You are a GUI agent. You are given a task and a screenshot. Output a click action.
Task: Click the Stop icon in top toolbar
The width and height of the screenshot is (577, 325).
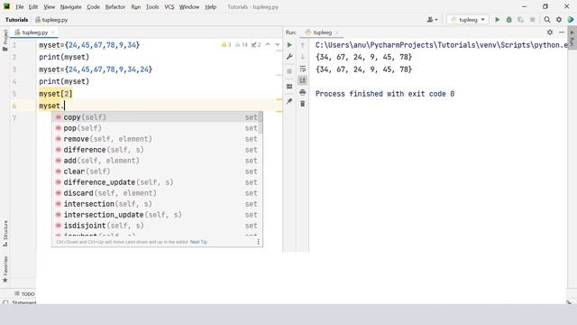pyautogui.click(x=533, y=20)
